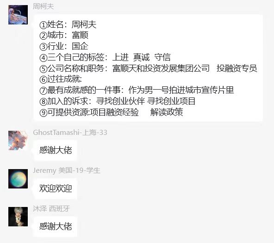This screenshot has width=274, height=243.
Task: Click Jeremy's 欢迎欢迎 message bubble
Action: 56,188
